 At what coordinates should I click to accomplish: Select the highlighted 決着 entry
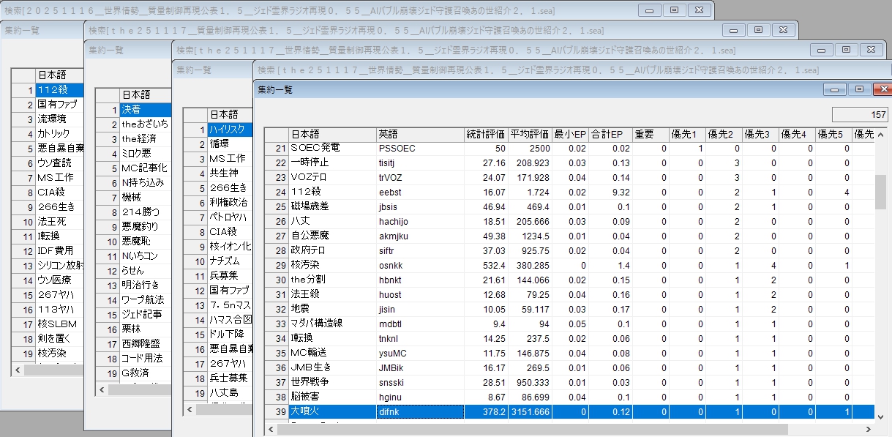[x=145, y=110]
